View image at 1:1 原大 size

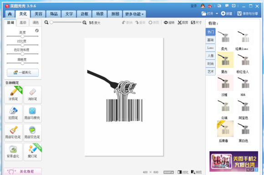(95, 23)
